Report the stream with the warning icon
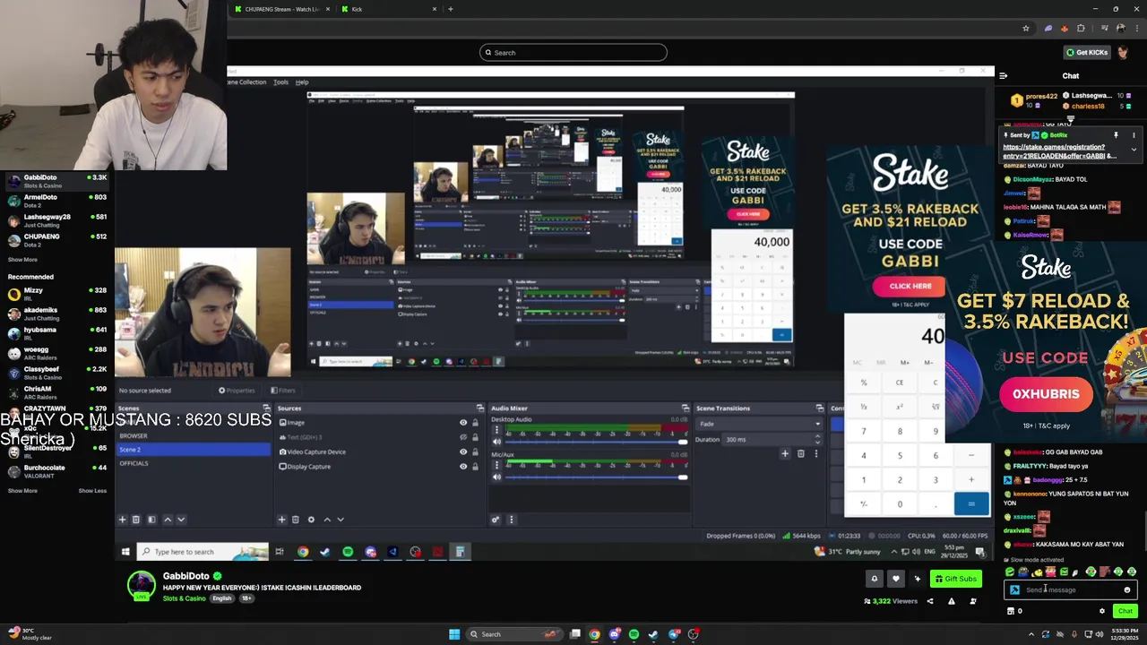 point(951,601)
